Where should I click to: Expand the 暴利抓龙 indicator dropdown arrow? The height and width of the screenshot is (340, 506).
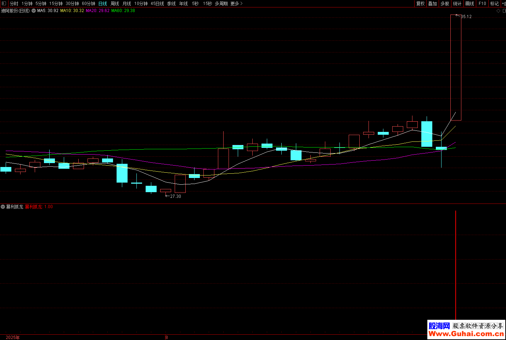click(3, 207)
